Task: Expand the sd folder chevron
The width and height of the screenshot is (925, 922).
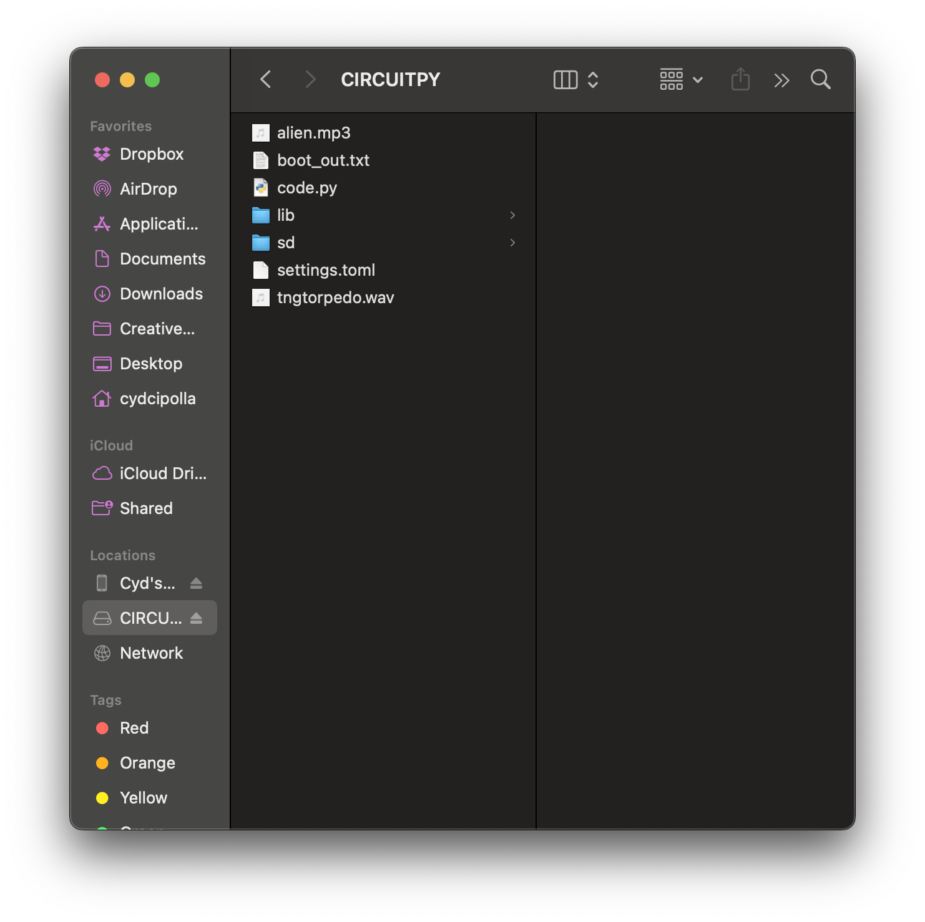Action: [x=512, y=243]
